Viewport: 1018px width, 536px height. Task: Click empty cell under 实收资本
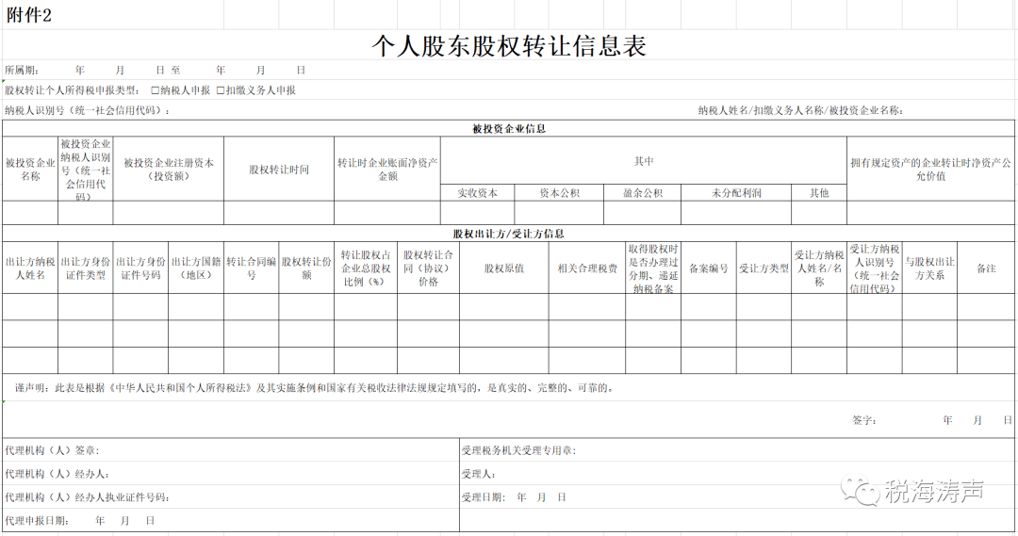coord(477,213)
